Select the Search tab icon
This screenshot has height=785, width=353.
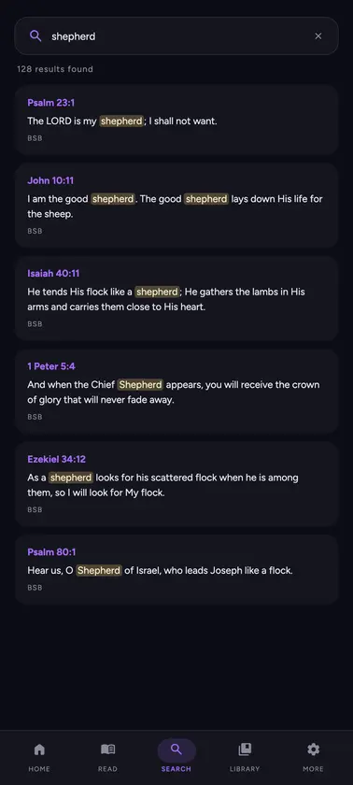[x=176, y=749]
